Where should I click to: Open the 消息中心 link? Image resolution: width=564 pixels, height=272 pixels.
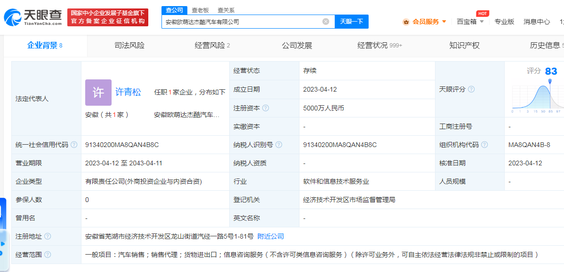(x=537, y=22)
